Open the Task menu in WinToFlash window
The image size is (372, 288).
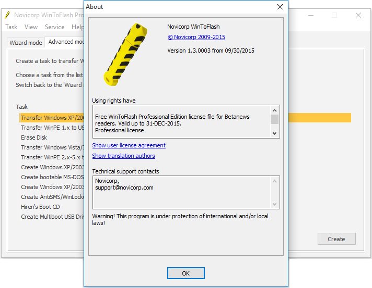tap(11, 27)
